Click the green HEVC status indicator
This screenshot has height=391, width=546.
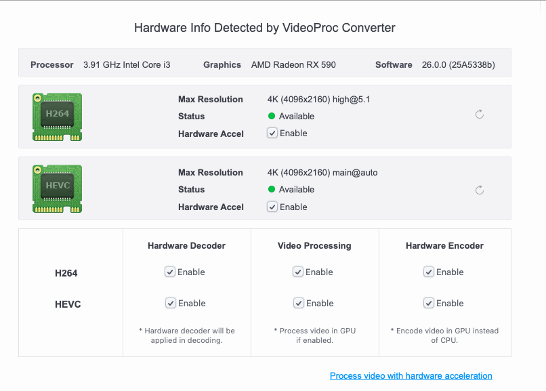[x=272, y=190]
